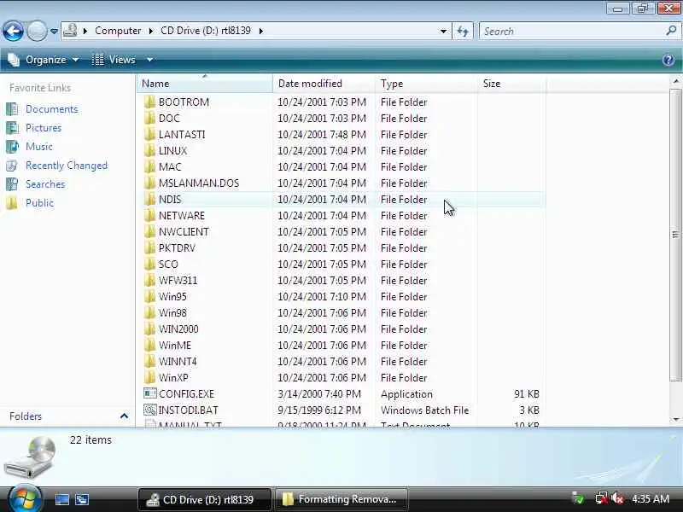Select the INSTODI.BAT batch file icon

coord(150,410)
